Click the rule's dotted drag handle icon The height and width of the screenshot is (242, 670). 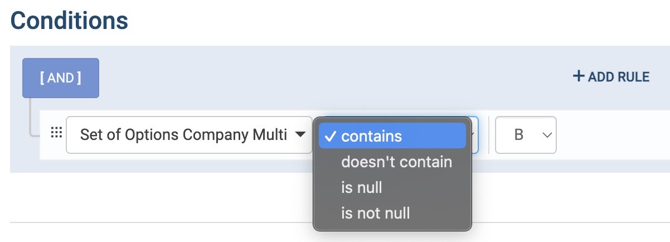click(x=56, y=134)
